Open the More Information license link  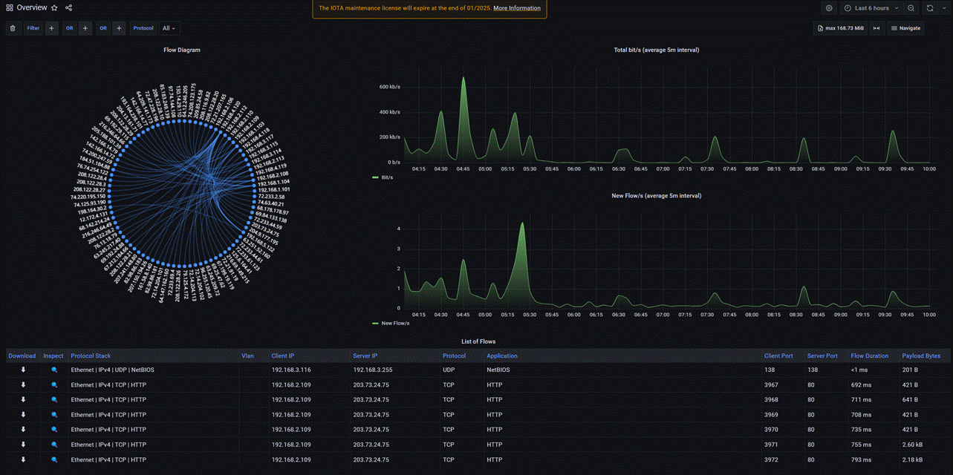tap(517, 8)
